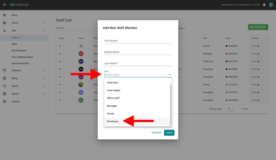Choose Office staff role option
The height and width of the screenshot is (160, 276).
[x=113, y=98]
